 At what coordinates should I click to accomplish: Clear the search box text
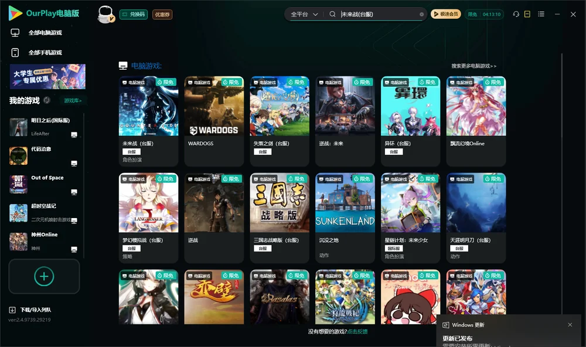pos(421,14)
